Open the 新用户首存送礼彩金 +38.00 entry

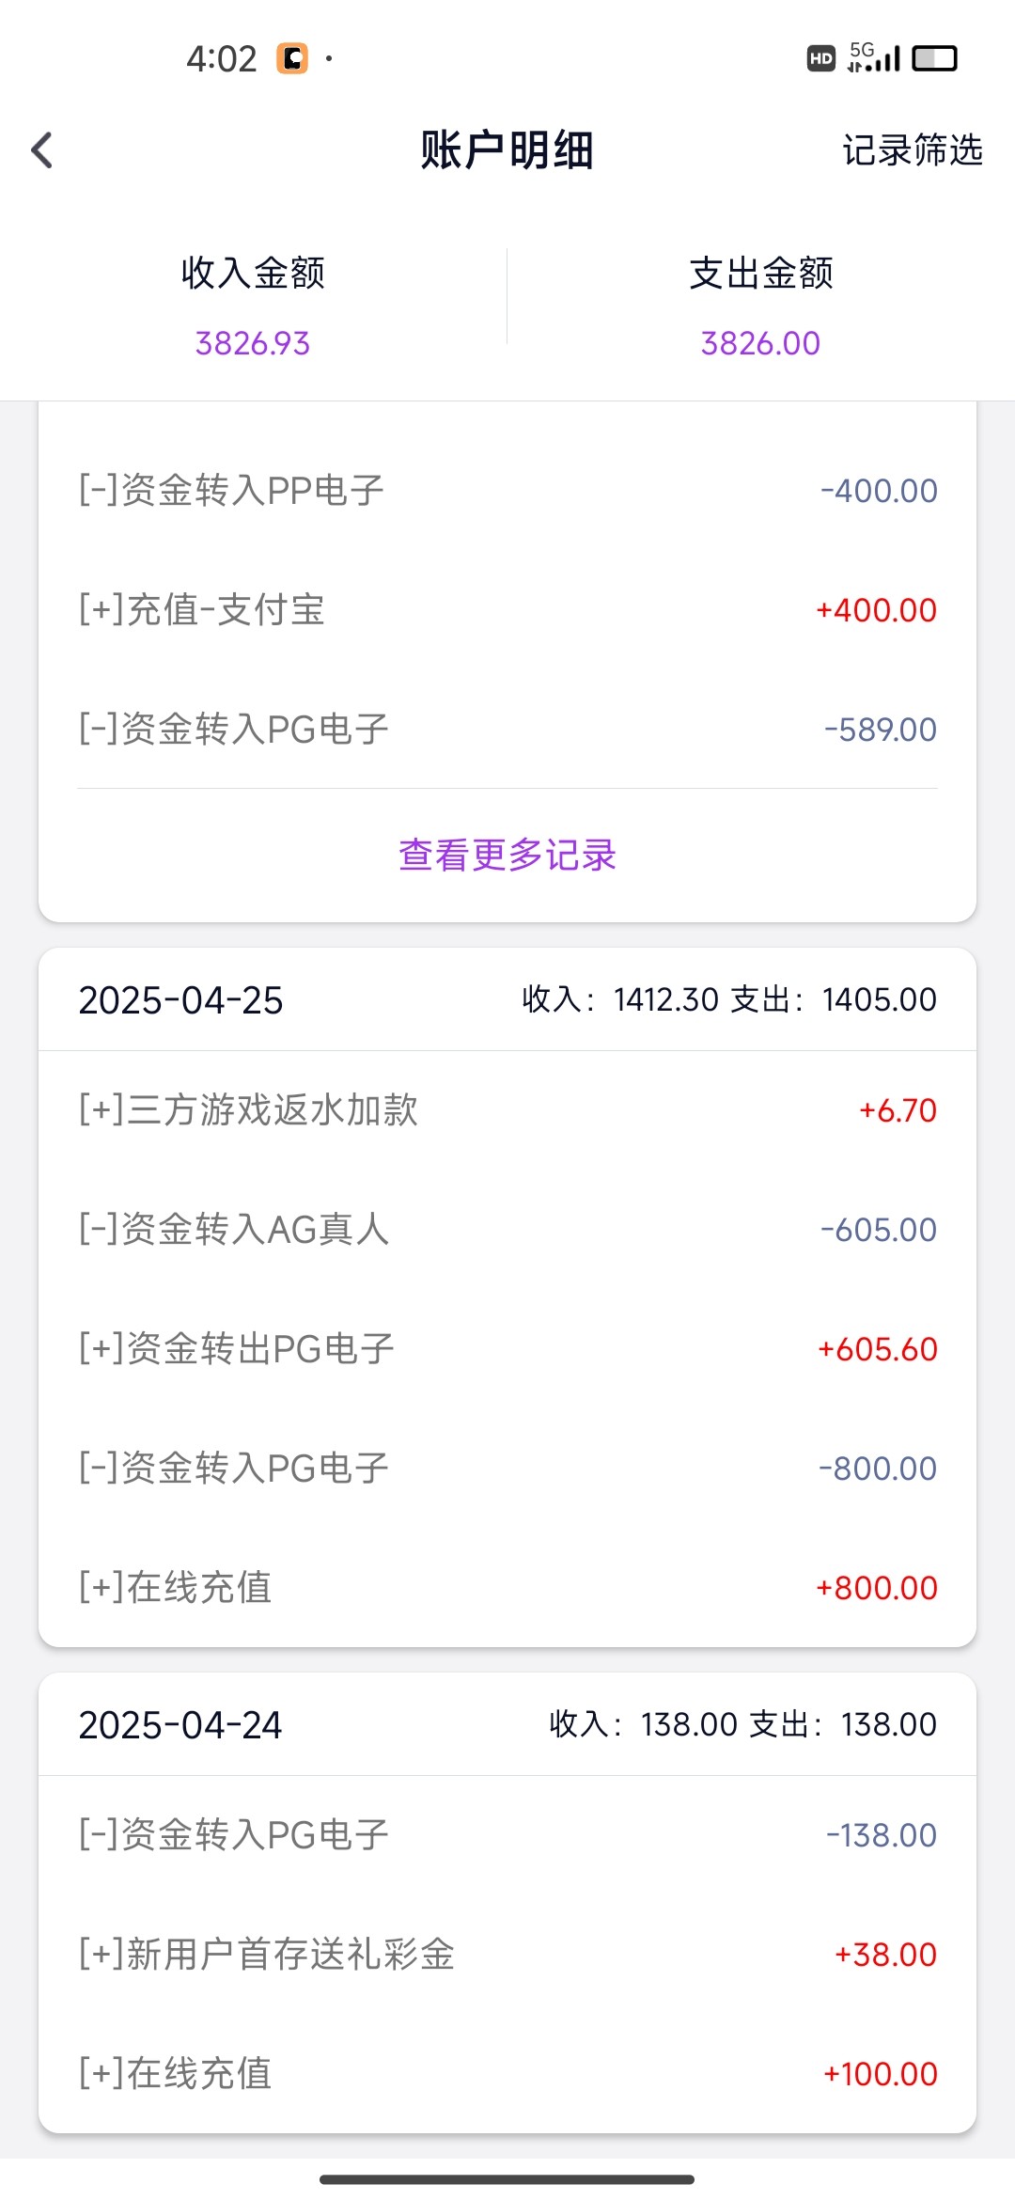[507, 1954]
